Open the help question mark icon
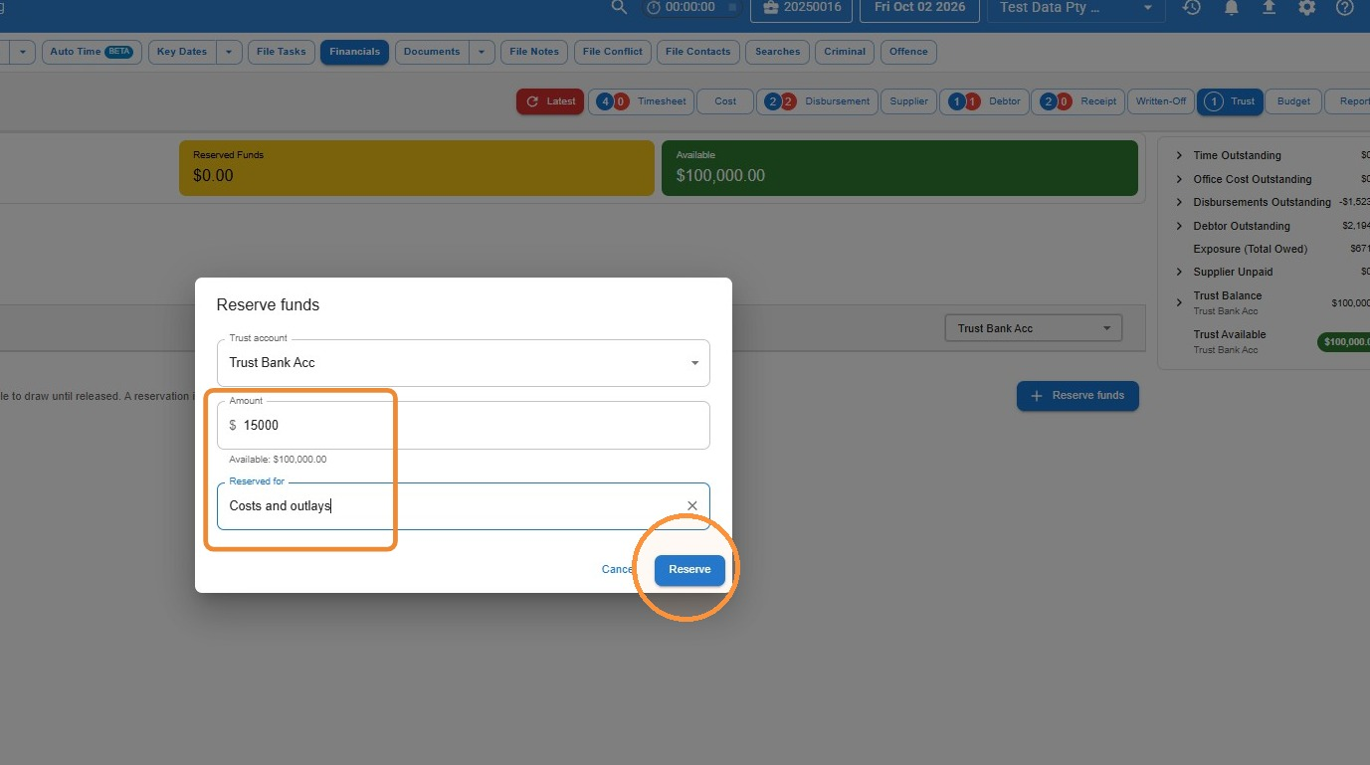The height and width of the screenshot is (765, 1370). (1345, 7)
